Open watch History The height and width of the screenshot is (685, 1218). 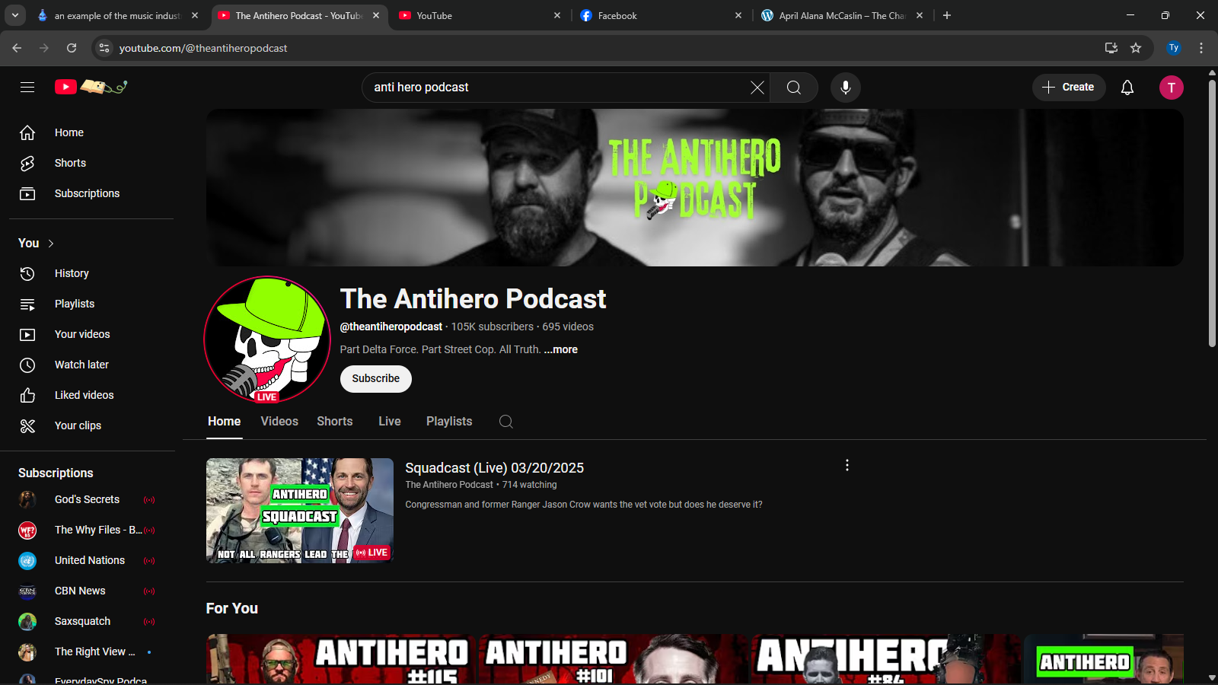(x=91, y=273)
